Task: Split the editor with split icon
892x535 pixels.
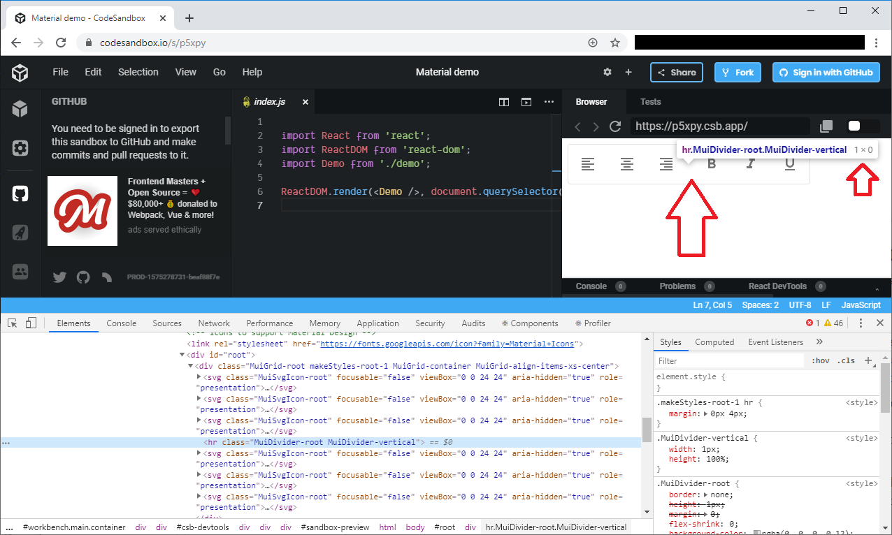Action: 503,102
